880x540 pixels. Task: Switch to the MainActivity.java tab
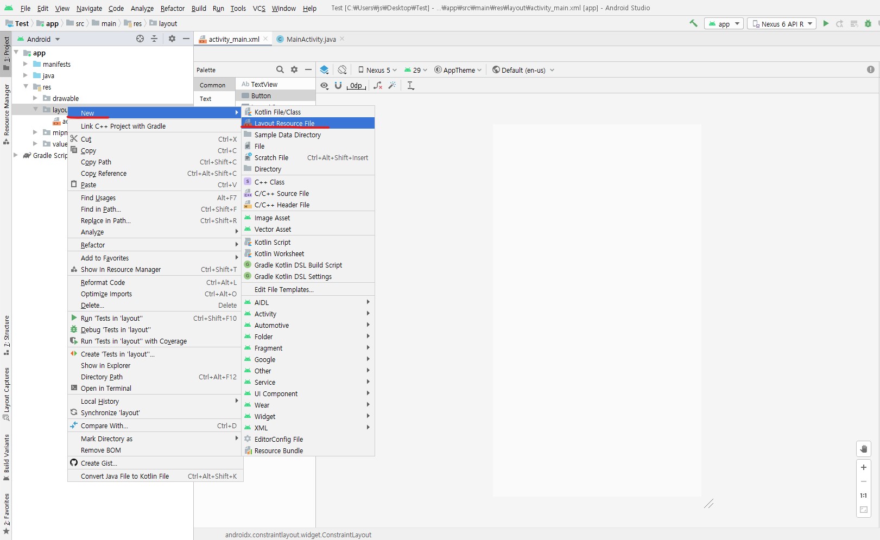click(311, 39)
